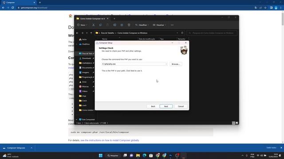Close the Chrome downloads bar

pyautogui.click(x=281, y=148)
